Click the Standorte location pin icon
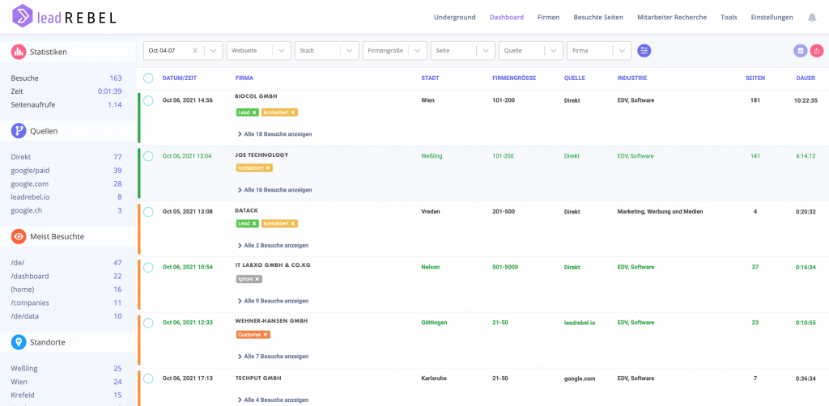829x406 pixels. coord(19,342)
